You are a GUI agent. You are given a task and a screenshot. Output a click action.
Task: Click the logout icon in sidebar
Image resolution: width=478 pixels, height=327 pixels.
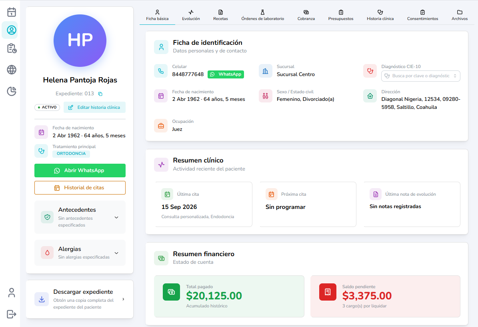12,314
